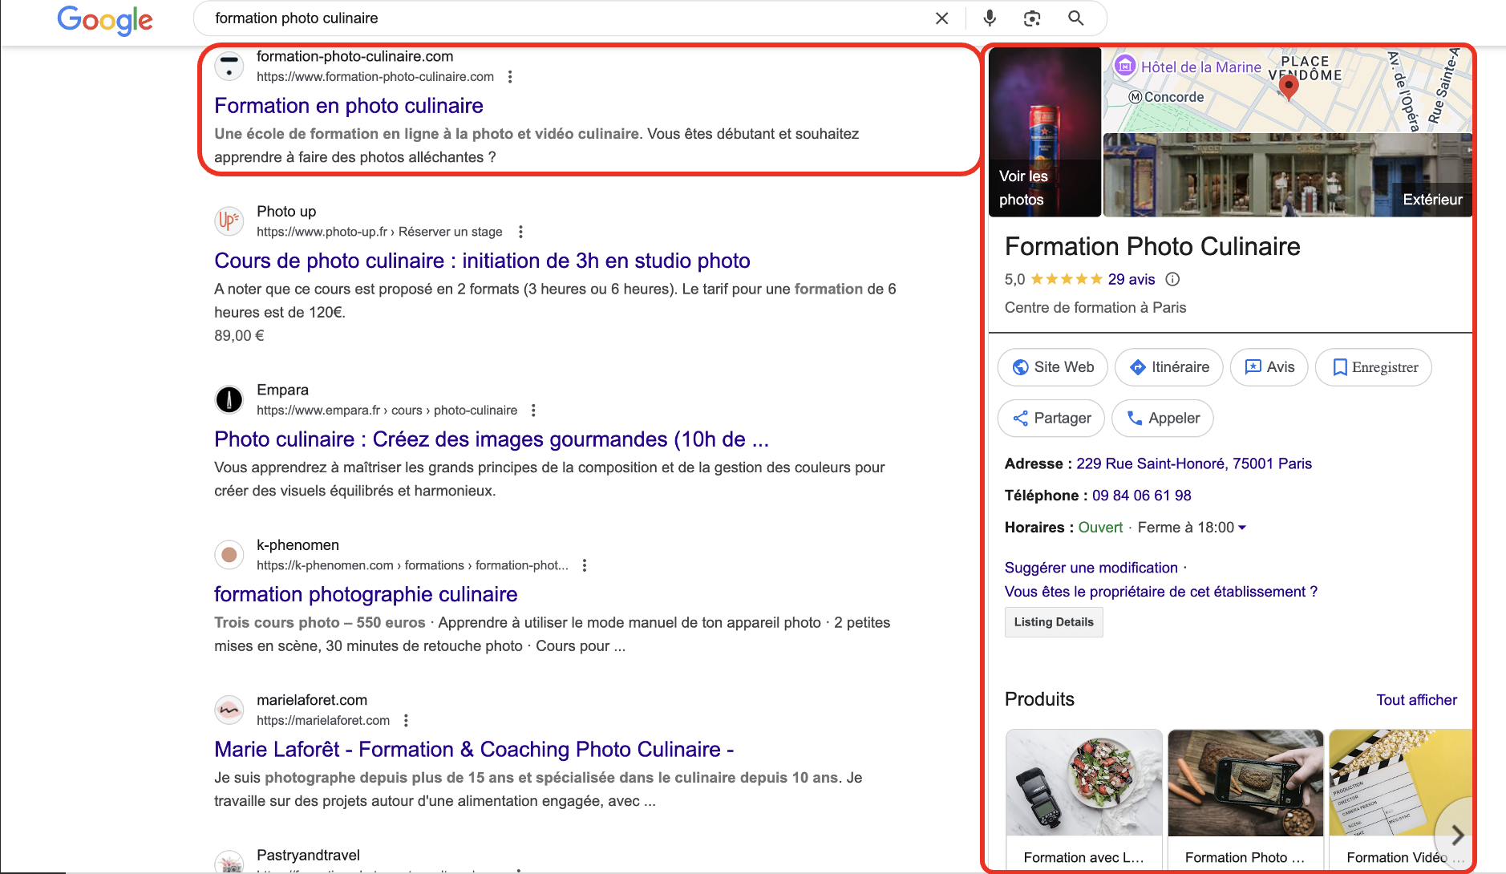
Task: Open address '229 Rue Saint-Honoré, 75001 Paris'
Action: [1194, 463]
